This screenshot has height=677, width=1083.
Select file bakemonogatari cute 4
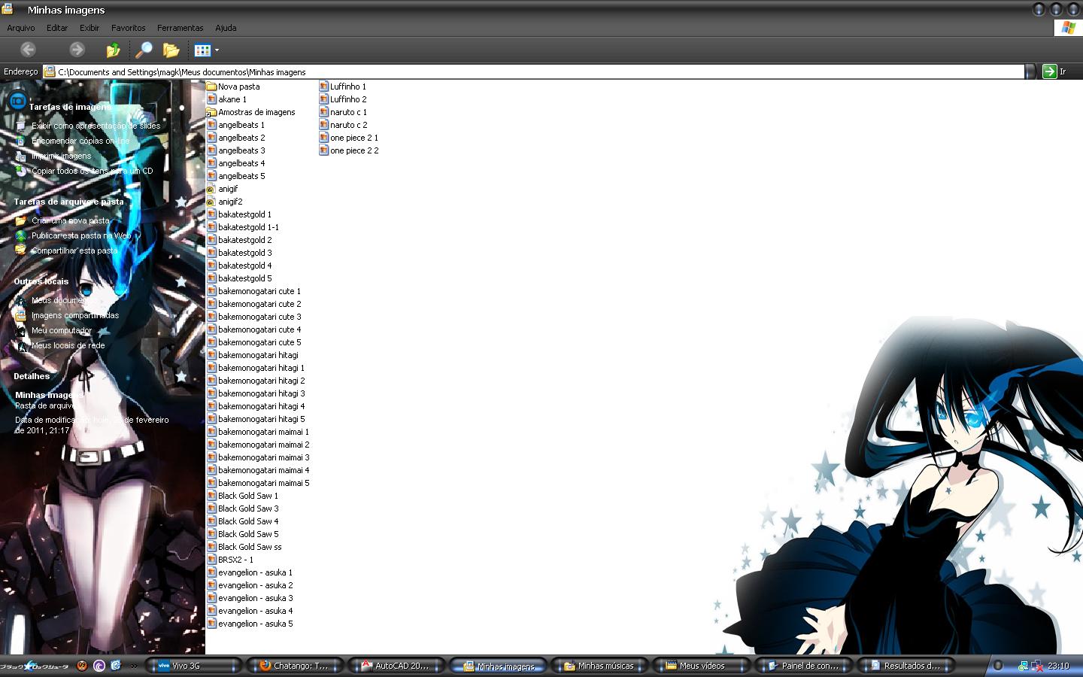point(259,329)
